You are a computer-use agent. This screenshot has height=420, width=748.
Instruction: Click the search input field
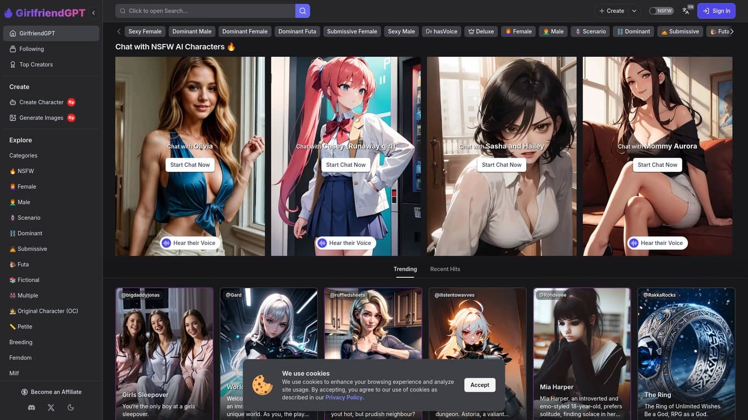pyautogui.click(x=205, y=11)
